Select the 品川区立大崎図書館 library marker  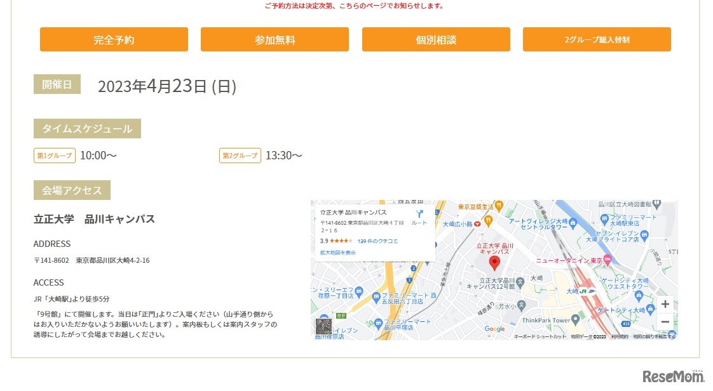(x=656, y=204)
